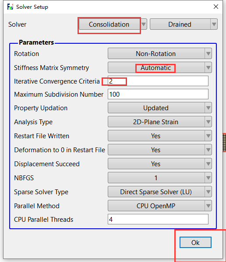The image size is (226, 262).
Task: Open the Consolidation solver dropdown
Action: (113, 24)
